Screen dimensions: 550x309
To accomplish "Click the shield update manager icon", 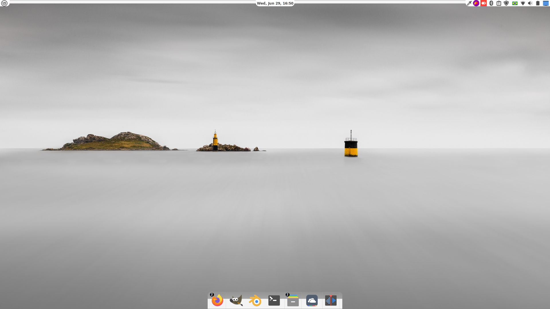I will [x=506, y=3].
